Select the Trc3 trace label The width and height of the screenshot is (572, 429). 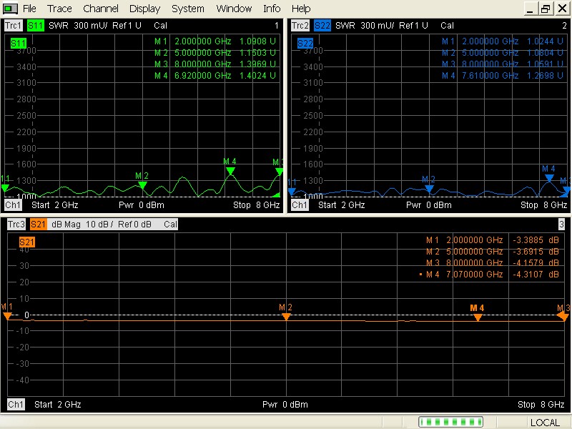click(16, 224)
